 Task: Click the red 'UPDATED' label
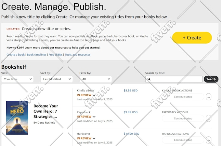[13, 29]
